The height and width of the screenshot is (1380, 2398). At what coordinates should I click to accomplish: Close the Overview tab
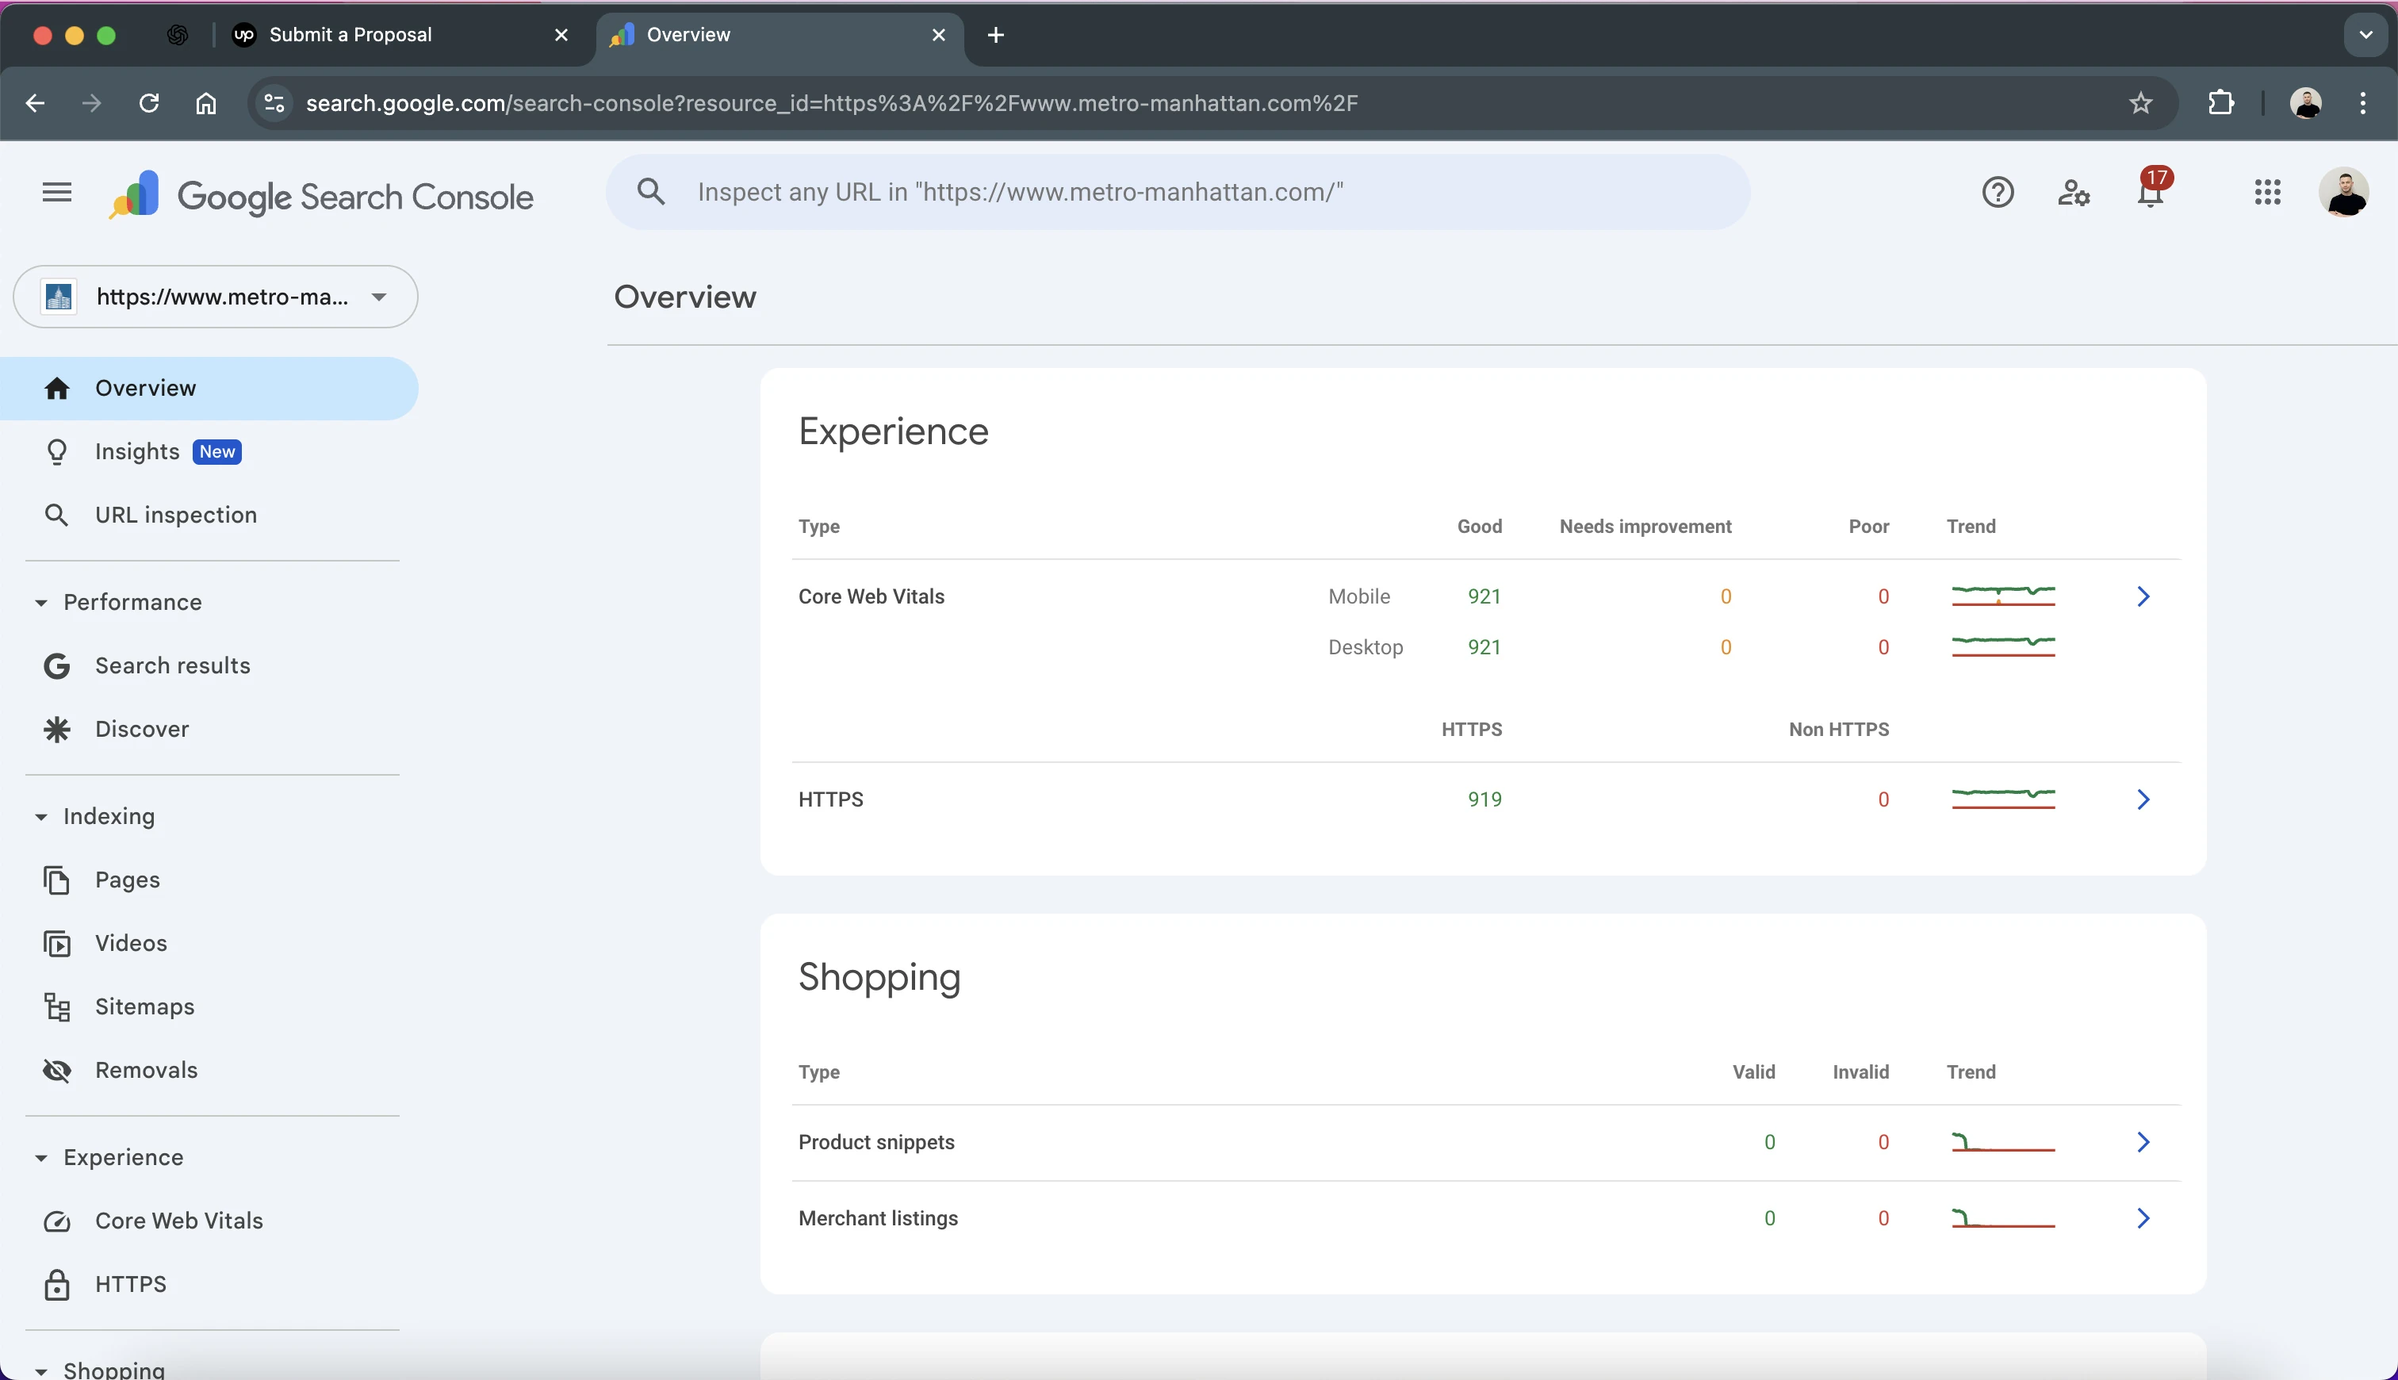coord(938,35)
